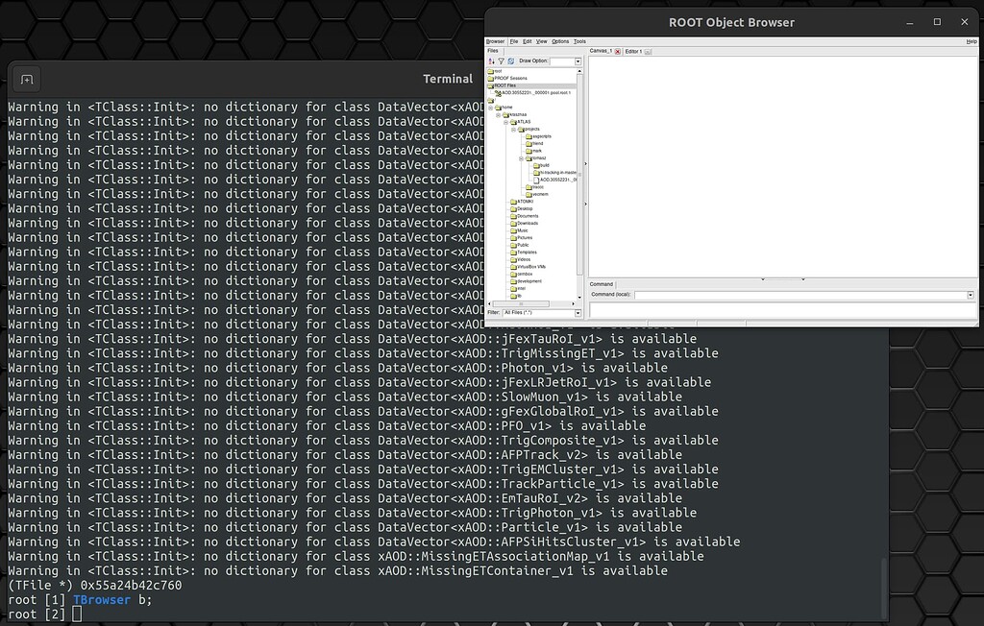Open the Draw Option dropdown
The width and height of the screenshot is (984, 626).
[x=578, y=61]
